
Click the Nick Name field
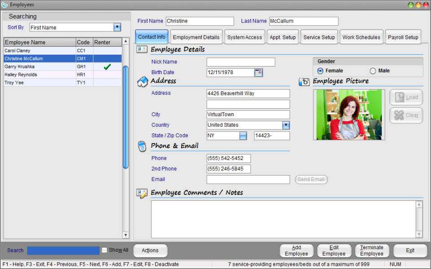241,62
